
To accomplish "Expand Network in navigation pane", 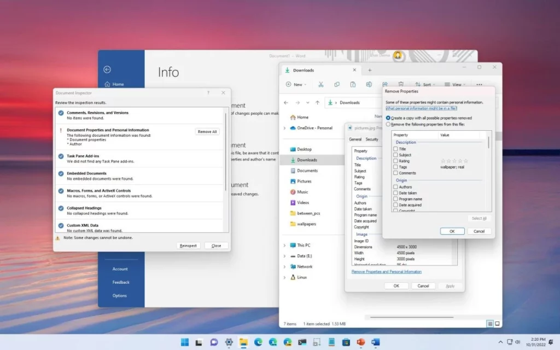I will [284, 267].
